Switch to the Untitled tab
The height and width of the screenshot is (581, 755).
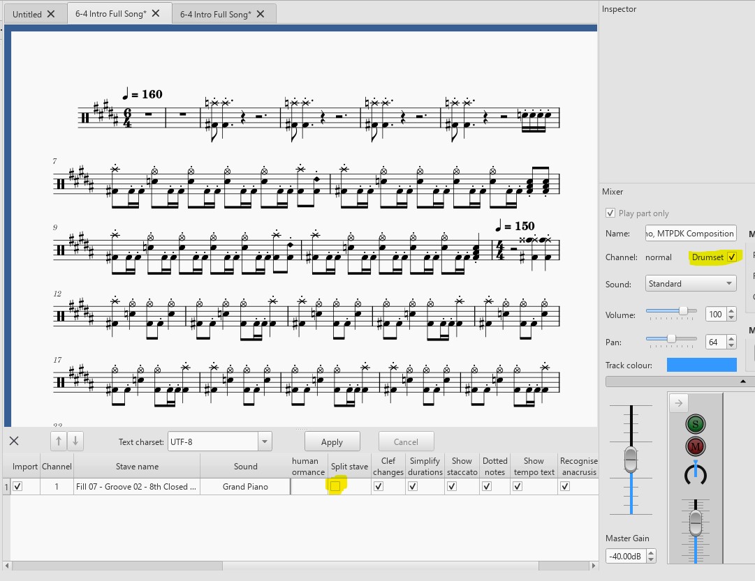(28, 13)
